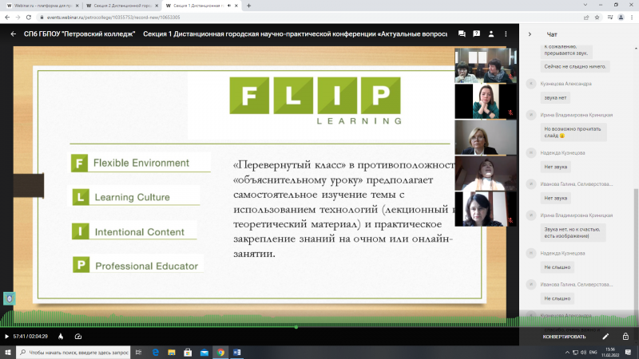Reload the current page
639x359 pixels.
29,17
